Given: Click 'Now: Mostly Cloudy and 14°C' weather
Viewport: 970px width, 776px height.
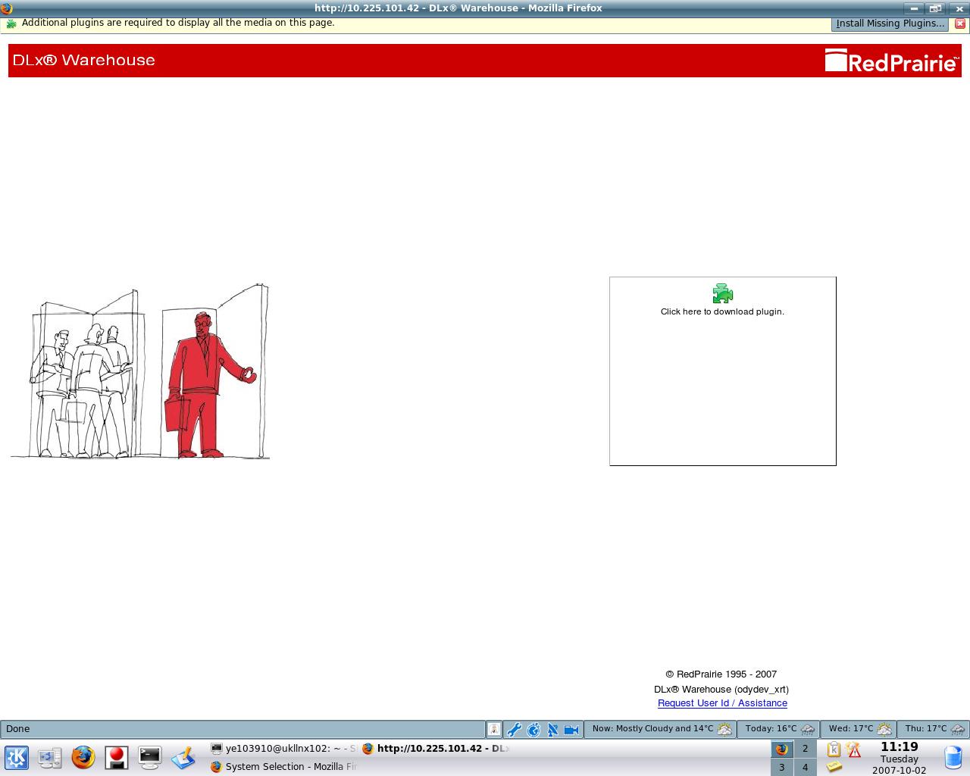Looking at the screenshot, I should coord(662,729).
